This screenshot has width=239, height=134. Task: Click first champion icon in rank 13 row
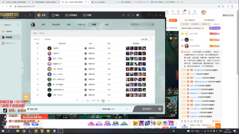pos(128,59)
